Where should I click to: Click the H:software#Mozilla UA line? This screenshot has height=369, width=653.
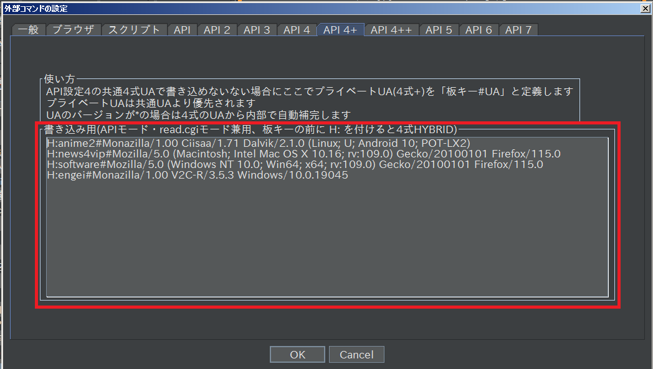[x=295, y=164]
